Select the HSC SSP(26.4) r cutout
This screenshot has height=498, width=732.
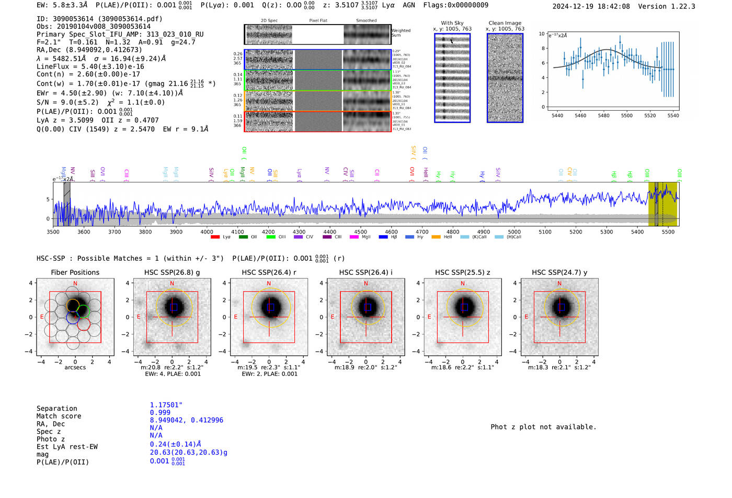(x=269, y=317)
